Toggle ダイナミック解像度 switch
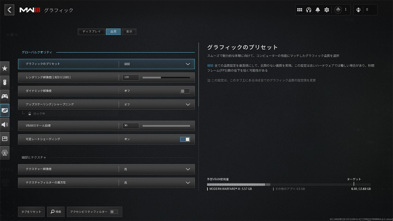 (x=185, y=91)
